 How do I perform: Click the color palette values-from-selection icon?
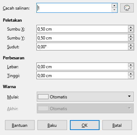127,8
